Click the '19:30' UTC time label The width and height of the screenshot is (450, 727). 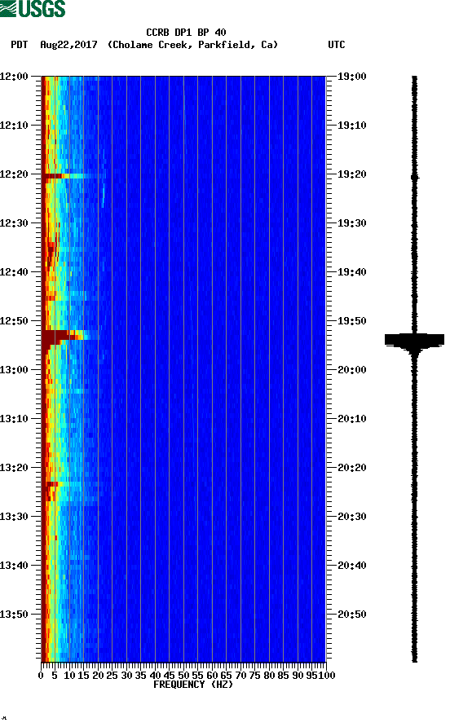pyautogui.click(x=351, y=223)
